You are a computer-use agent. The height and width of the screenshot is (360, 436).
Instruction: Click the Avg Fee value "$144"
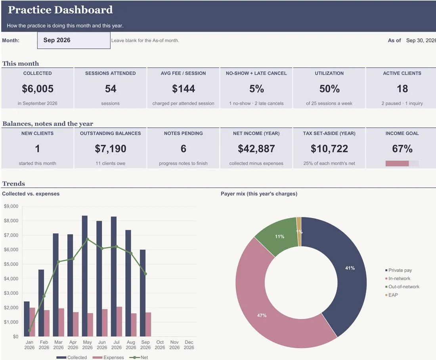click(184, 89)
